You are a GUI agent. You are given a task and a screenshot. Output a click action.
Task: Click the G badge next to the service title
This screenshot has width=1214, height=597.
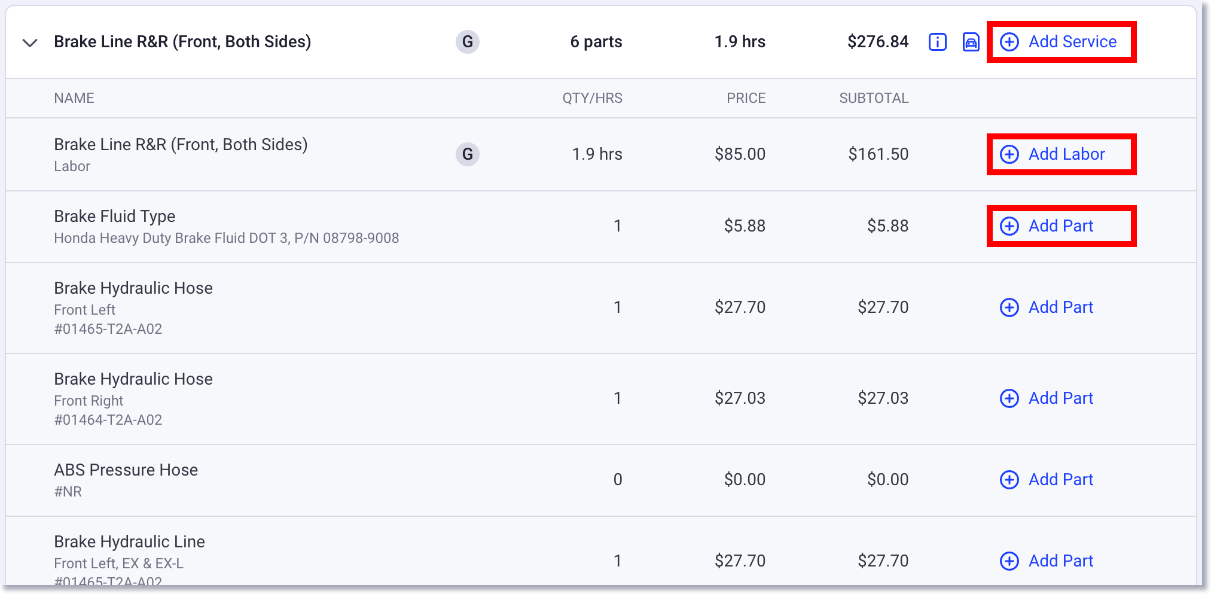click(468, 42)
